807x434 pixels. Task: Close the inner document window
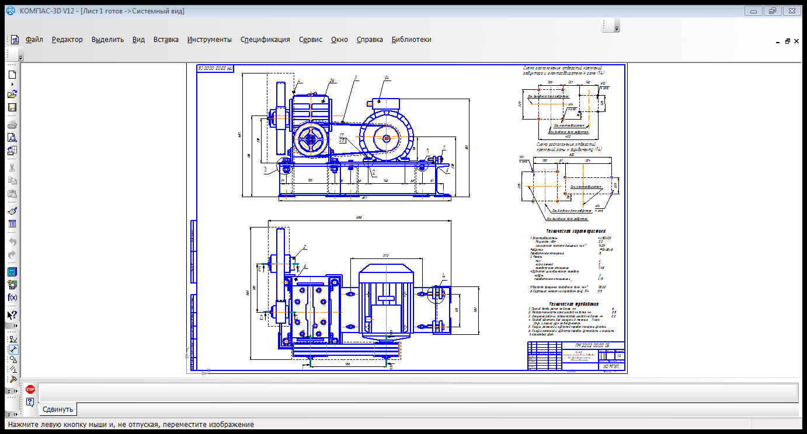point(797,41)
